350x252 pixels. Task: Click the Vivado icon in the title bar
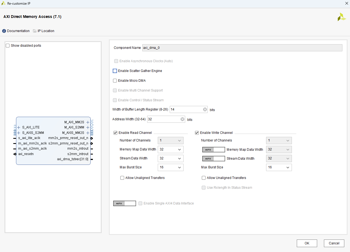[4, 3]
